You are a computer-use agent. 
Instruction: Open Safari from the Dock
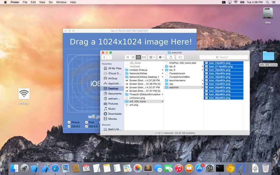pos(55,168)
